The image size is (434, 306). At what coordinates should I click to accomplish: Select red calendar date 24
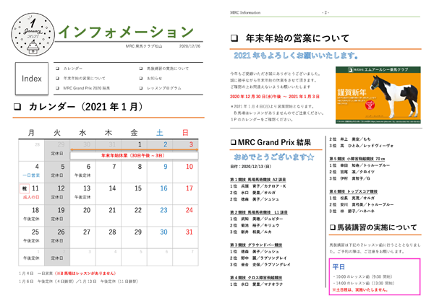190,210
